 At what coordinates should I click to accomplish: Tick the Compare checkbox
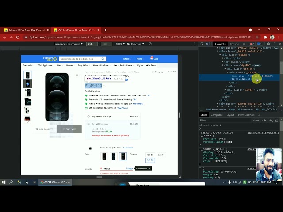tap(153, 72)
